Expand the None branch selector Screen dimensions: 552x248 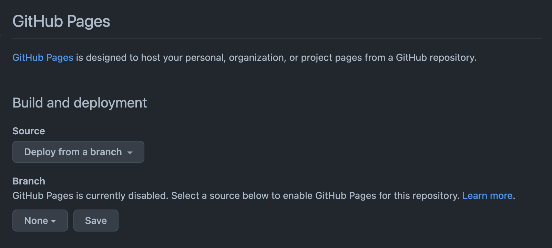(40, 221)
